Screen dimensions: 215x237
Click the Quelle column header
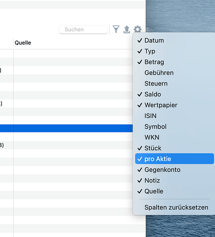click(23, 43)
